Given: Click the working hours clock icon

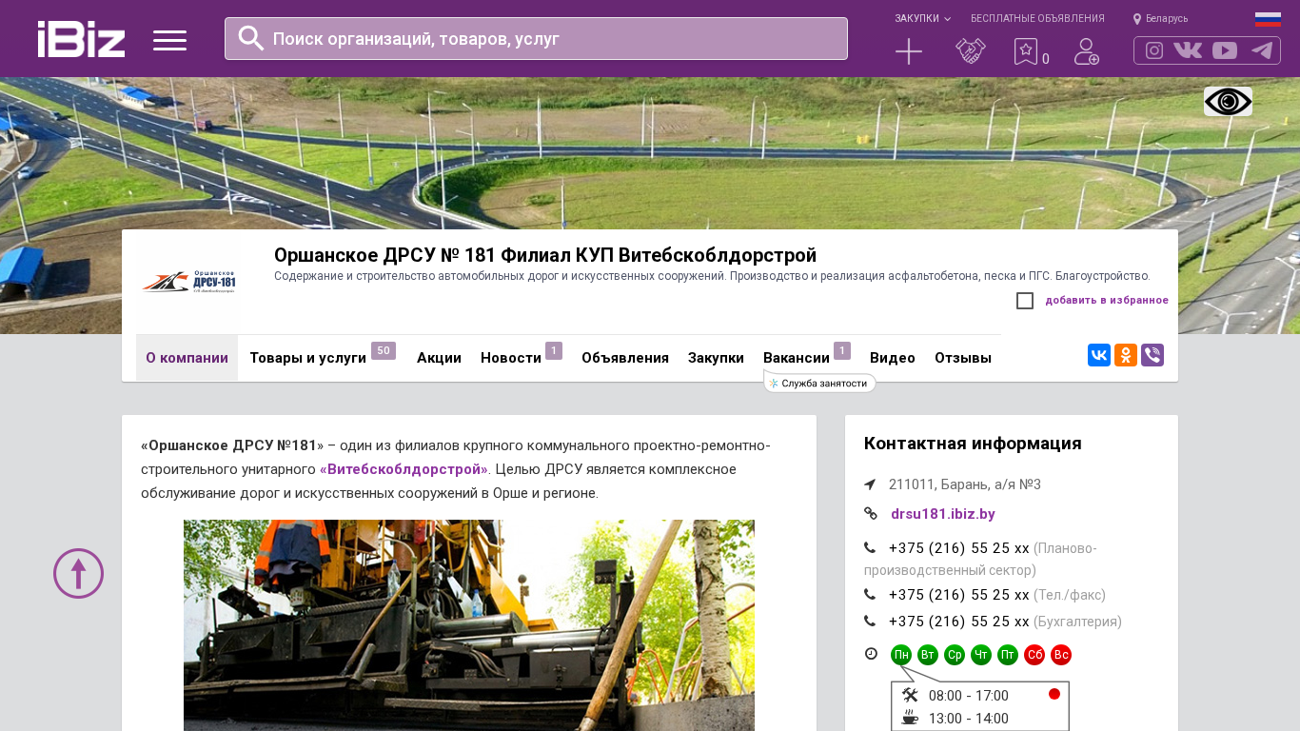Looking at the screenshot, I should (x=871, y=654).
